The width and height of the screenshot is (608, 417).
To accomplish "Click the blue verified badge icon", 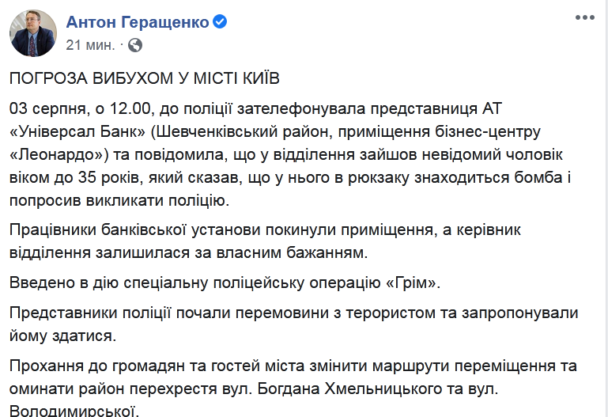I will pos(220,21).
